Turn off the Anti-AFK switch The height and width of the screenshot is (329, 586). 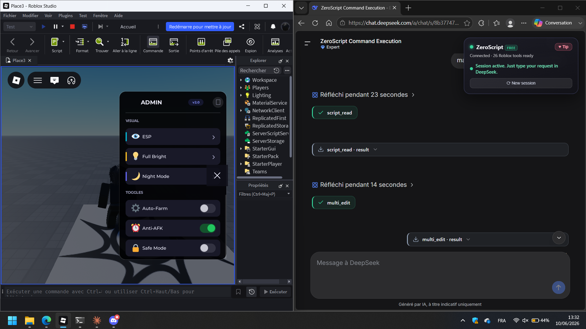pos(208,228)
